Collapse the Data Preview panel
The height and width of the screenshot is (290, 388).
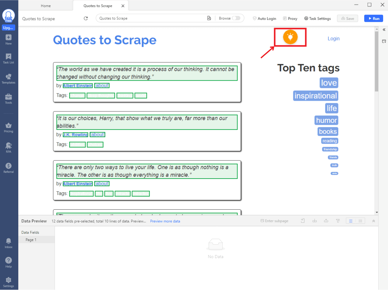373,221
